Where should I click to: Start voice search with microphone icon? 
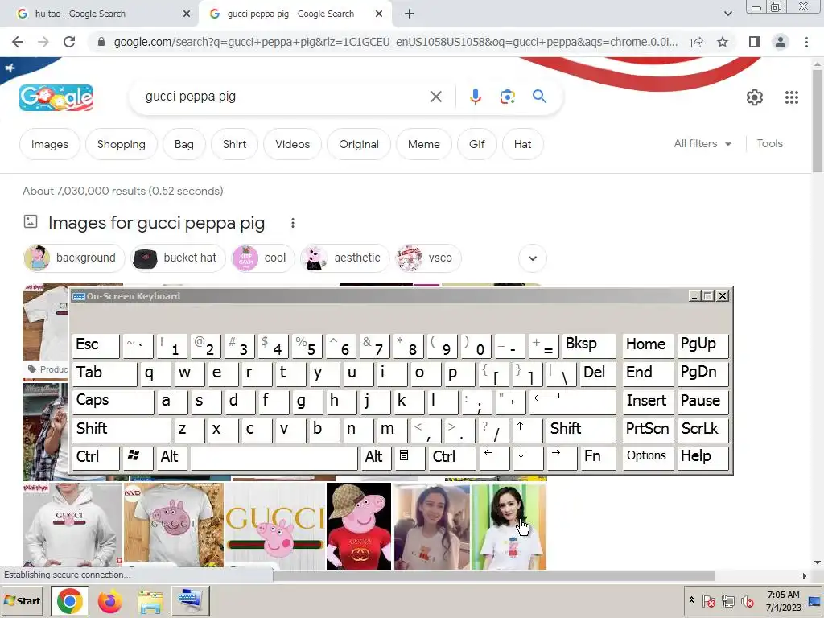coord(475,97)
